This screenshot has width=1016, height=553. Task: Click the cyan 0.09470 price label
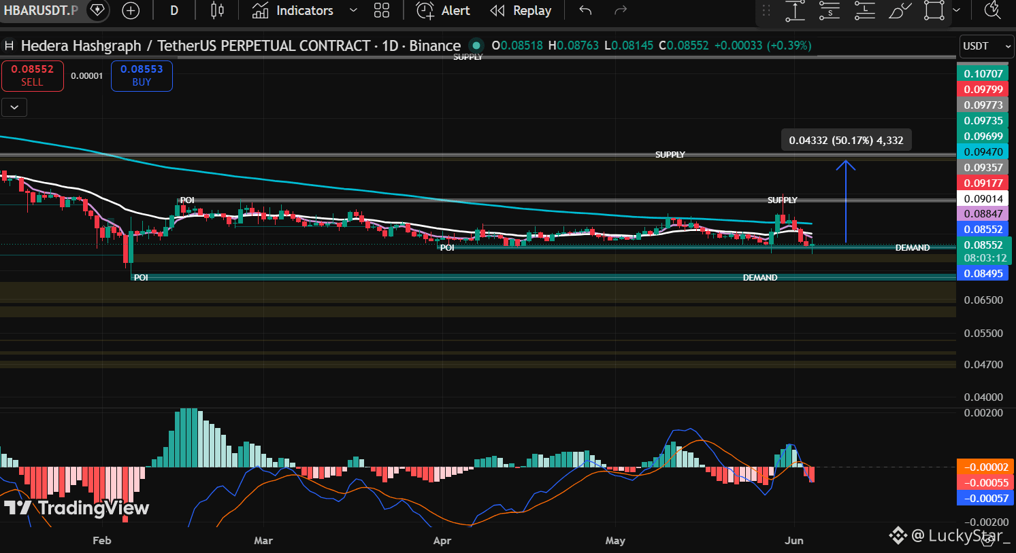[983, 151]
